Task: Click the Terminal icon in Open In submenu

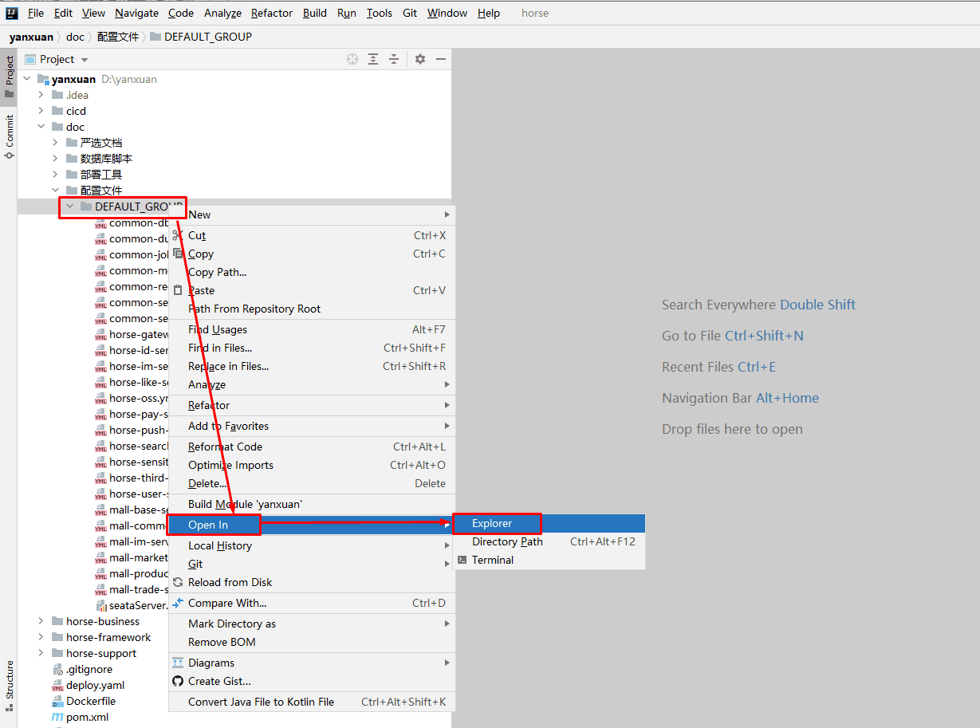Action: [462, 560]
